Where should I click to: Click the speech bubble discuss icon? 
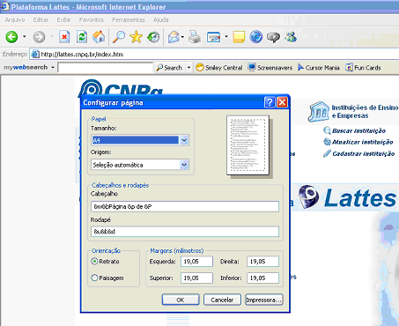[273, 37]
